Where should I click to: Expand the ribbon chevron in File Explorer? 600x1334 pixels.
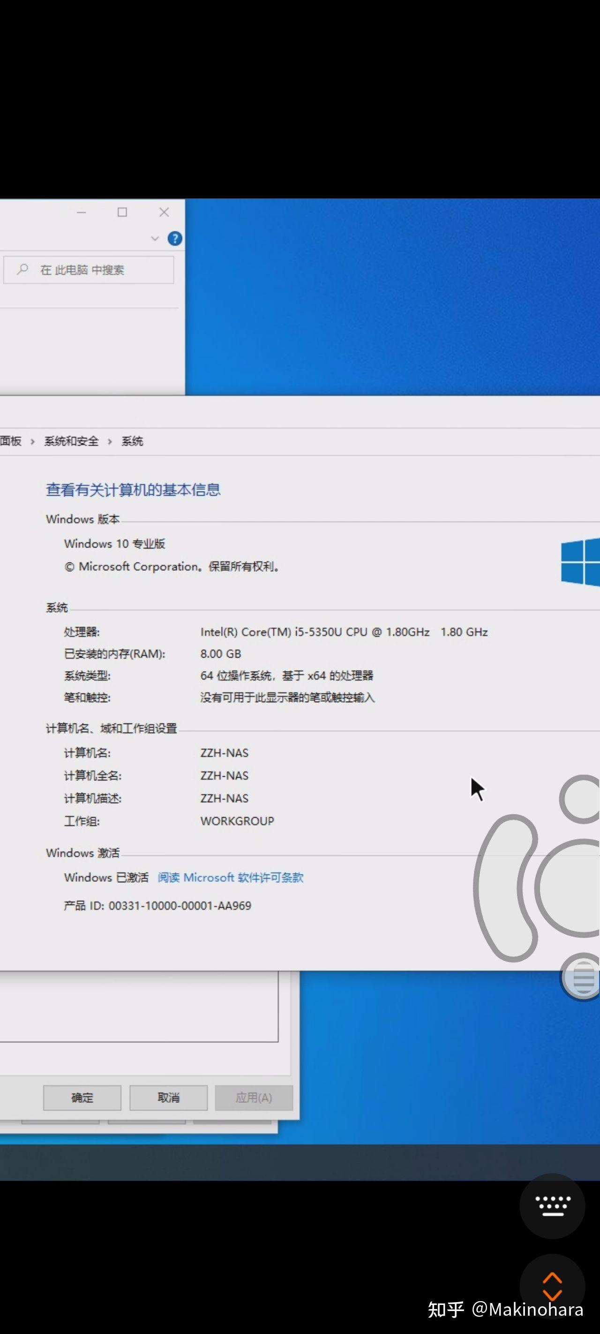click(x=154, y=238)
